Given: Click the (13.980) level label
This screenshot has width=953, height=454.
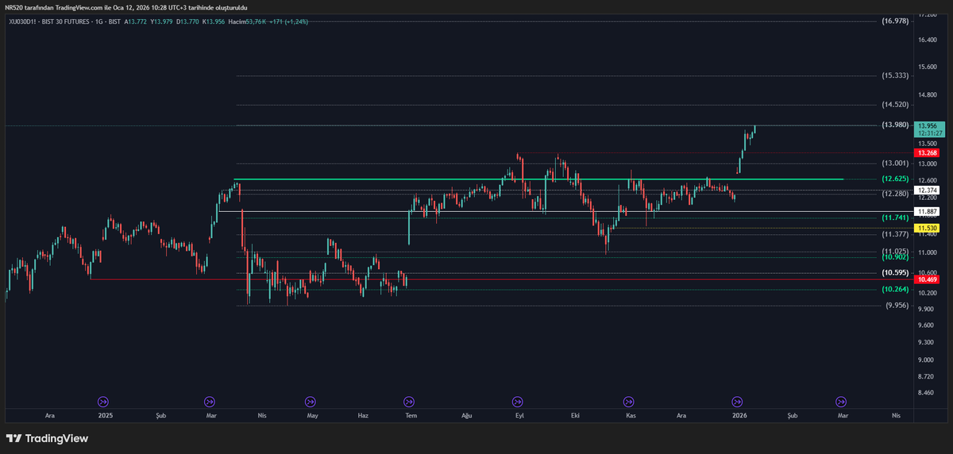Looking at the screenshot, I should click(x=895, y=125).
